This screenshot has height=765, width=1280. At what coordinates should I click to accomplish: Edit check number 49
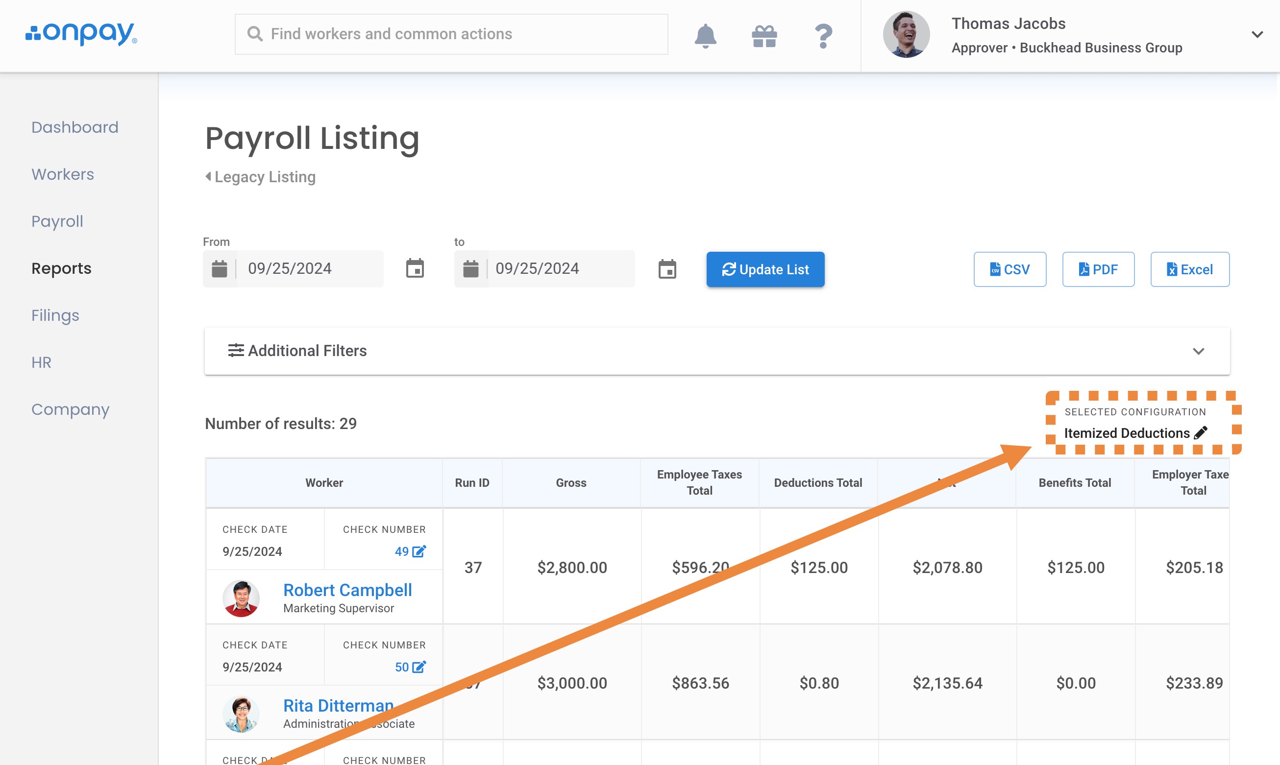pos(419,551)
